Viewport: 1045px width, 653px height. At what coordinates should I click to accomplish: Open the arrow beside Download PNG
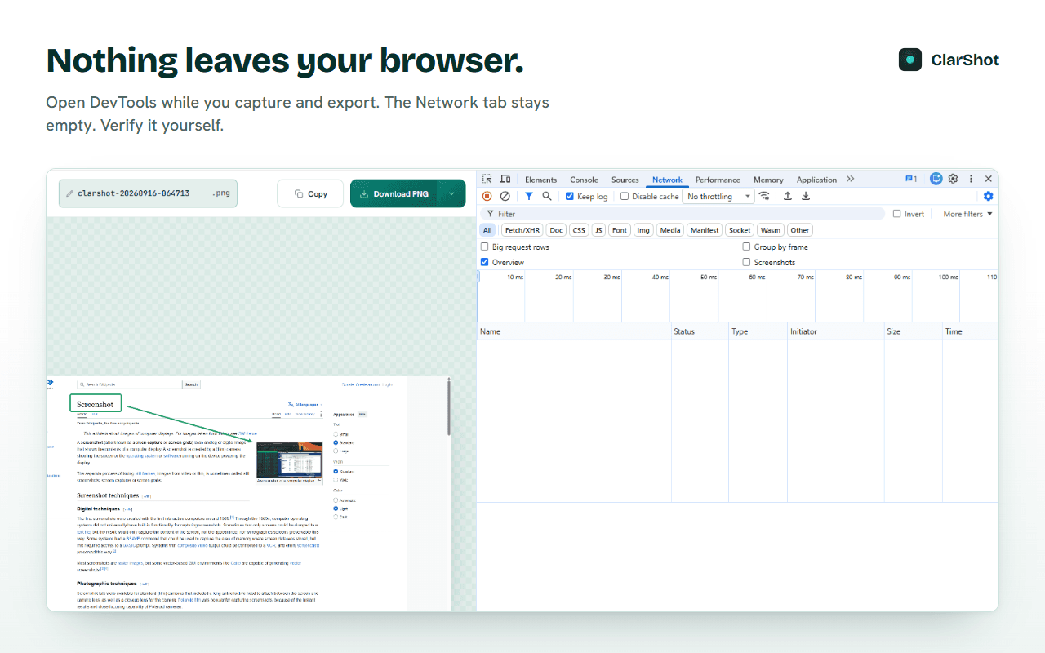(x=451, y=193)
